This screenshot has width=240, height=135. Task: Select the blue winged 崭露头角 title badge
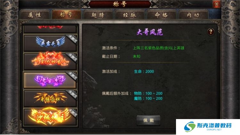pyautogui.click(x=50, y=43)
